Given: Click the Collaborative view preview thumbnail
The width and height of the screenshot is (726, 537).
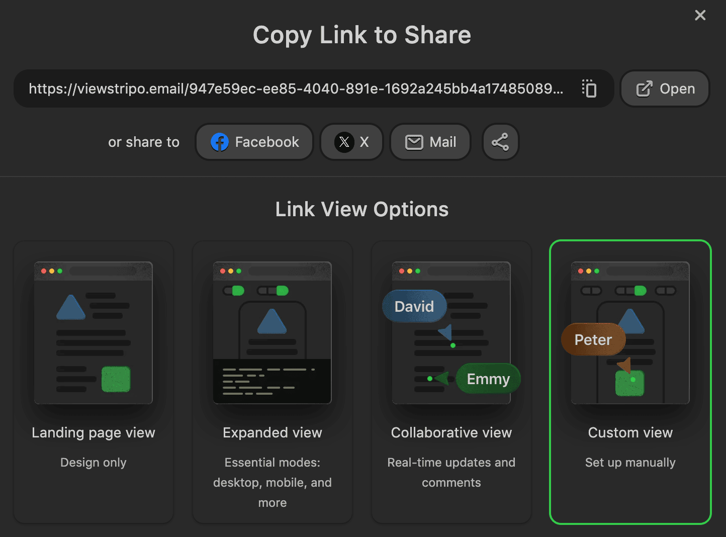Looking at the screenshot, I should point(451,332).
